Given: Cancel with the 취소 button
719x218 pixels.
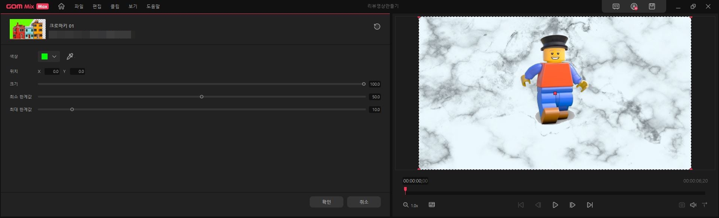Looking at the screenshot, I should (364, 202).
